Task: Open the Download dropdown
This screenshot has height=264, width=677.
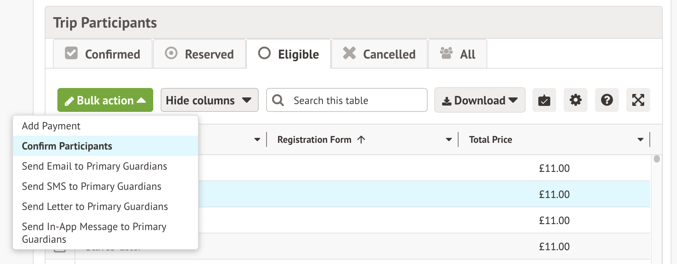Action: tap(479, 100)
